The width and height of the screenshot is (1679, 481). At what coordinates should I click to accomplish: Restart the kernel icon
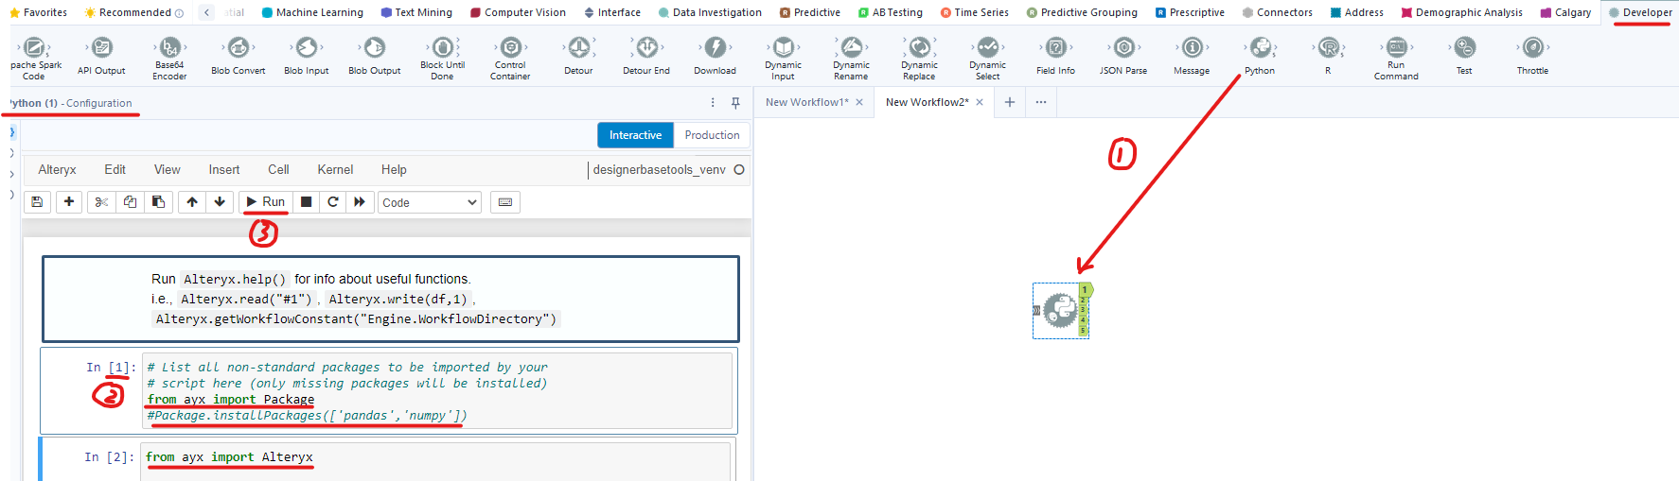[x=333, y=201]
